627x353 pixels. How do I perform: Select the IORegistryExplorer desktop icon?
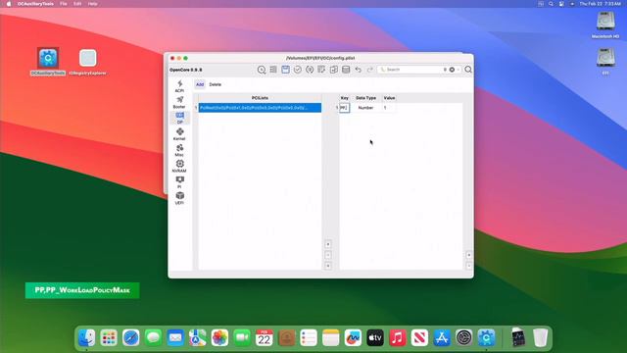point(87,61)
